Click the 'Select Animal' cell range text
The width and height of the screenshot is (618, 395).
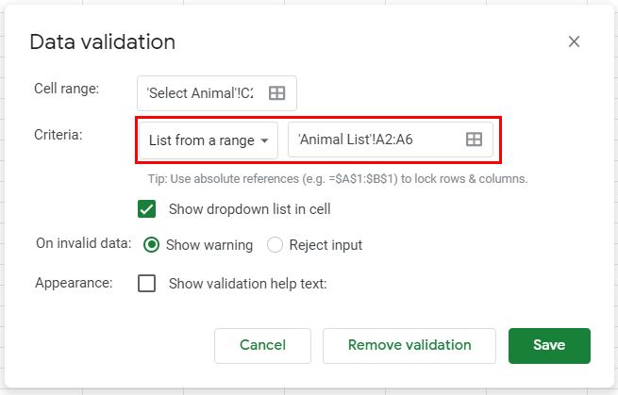[200, 92]
